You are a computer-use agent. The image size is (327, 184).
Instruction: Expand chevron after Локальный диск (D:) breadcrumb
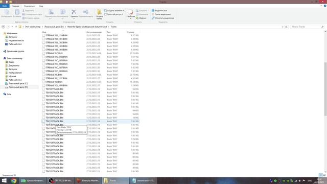(65, 27)
